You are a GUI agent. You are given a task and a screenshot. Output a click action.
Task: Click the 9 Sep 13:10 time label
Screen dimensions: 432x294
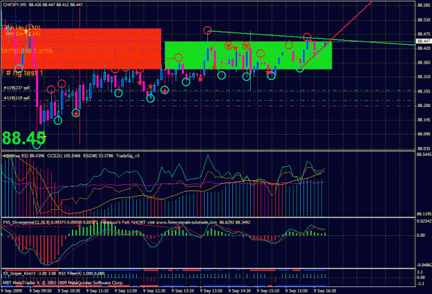[x=182, y=291]
